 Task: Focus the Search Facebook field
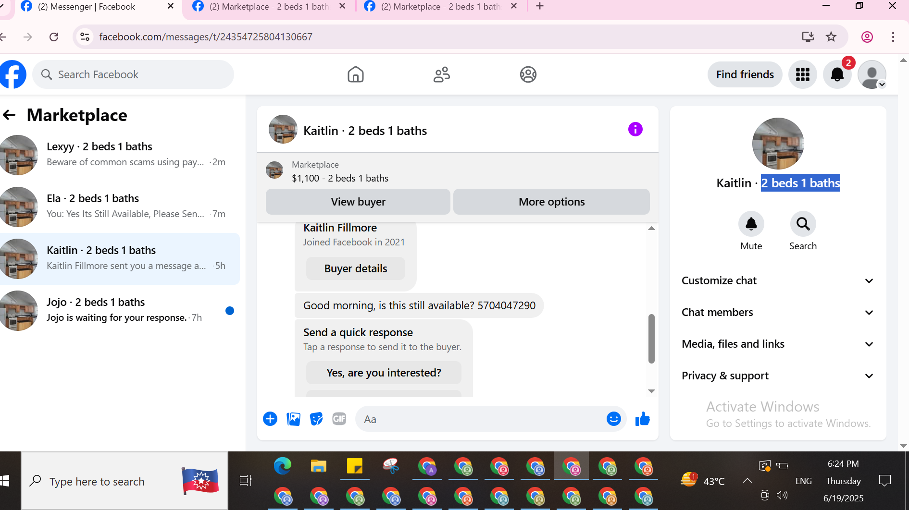(x=133, y=74)
